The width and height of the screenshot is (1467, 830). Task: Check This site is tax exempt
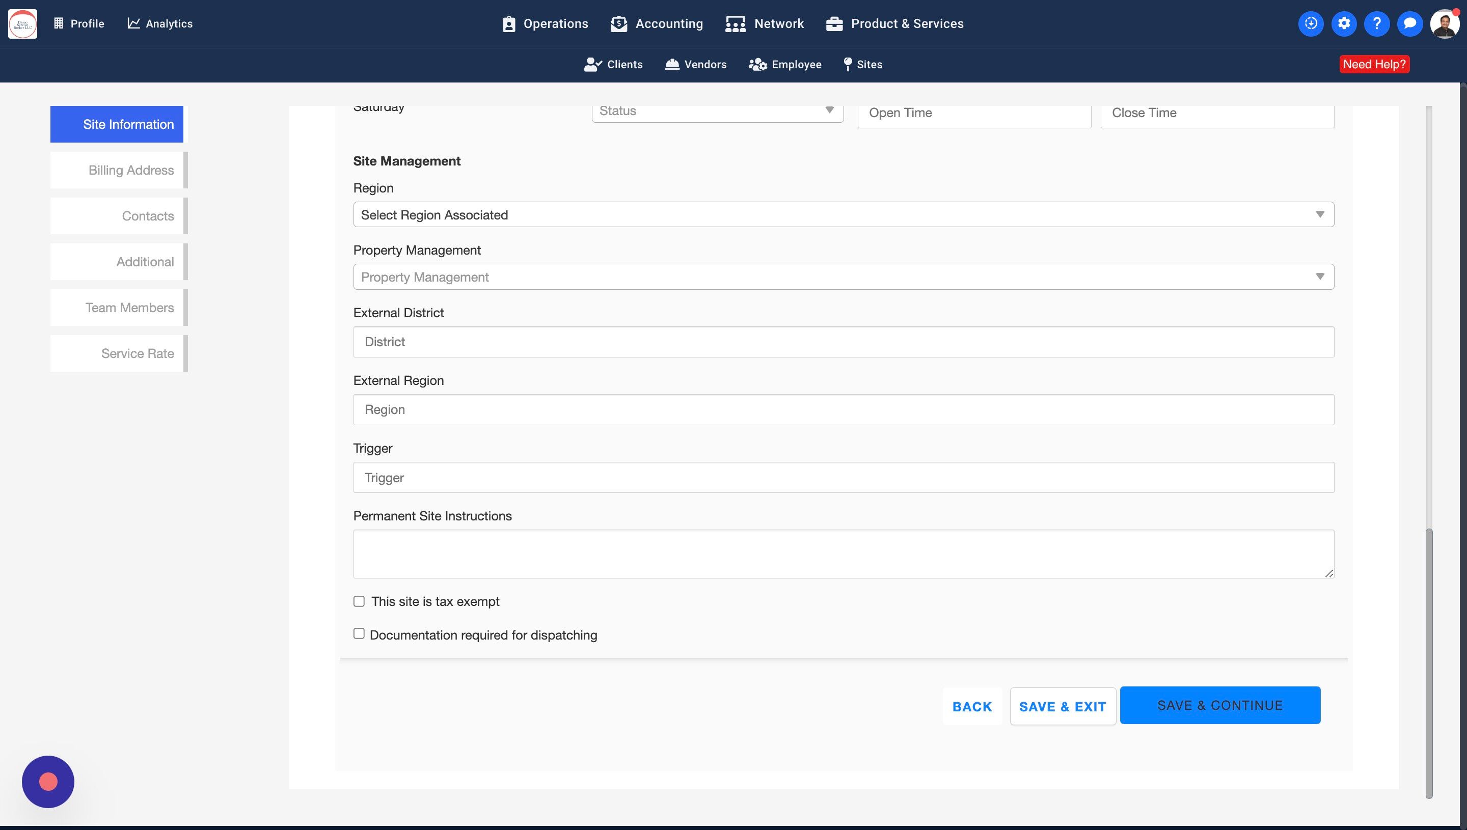click(359, 601)
